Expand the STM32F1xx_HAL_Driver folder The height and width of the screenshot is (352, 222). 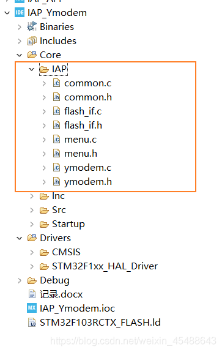tap(32, 266)
